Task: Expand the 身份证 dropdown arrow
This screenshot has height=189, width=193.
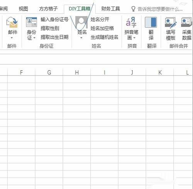Action: point(34,38)
